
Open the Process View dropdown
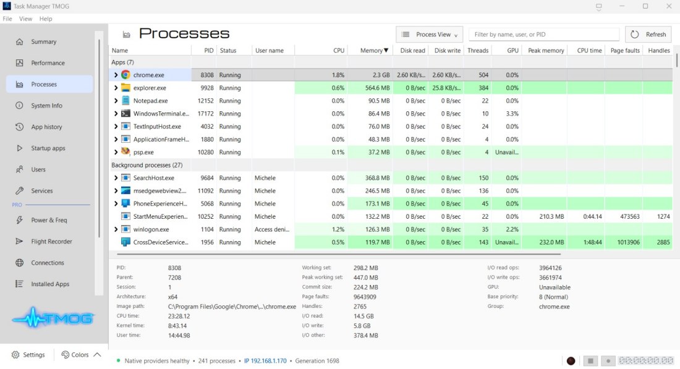430,34
